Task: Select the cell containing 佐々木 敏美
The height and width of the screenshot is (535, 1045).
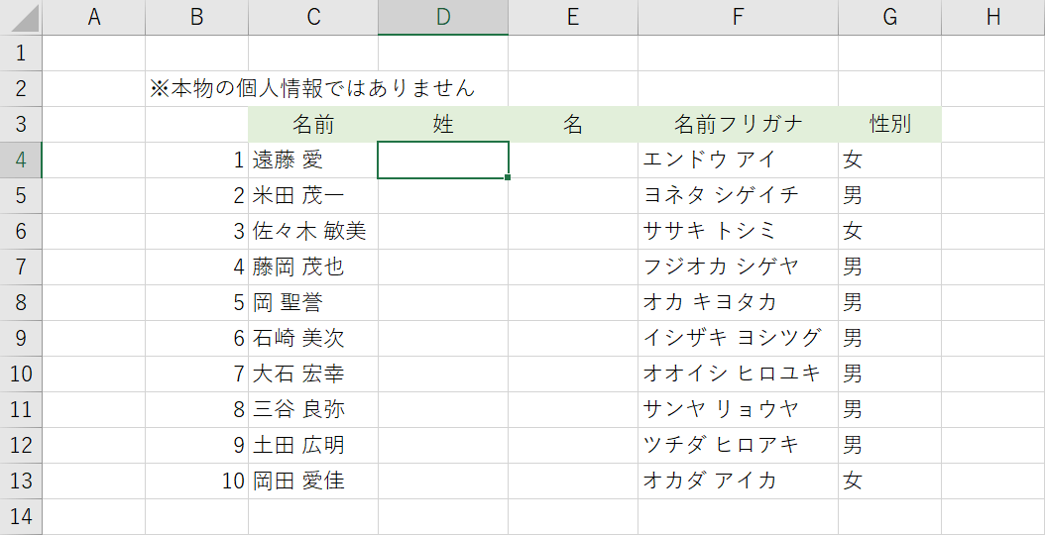Action: click(x=313, y=231)
